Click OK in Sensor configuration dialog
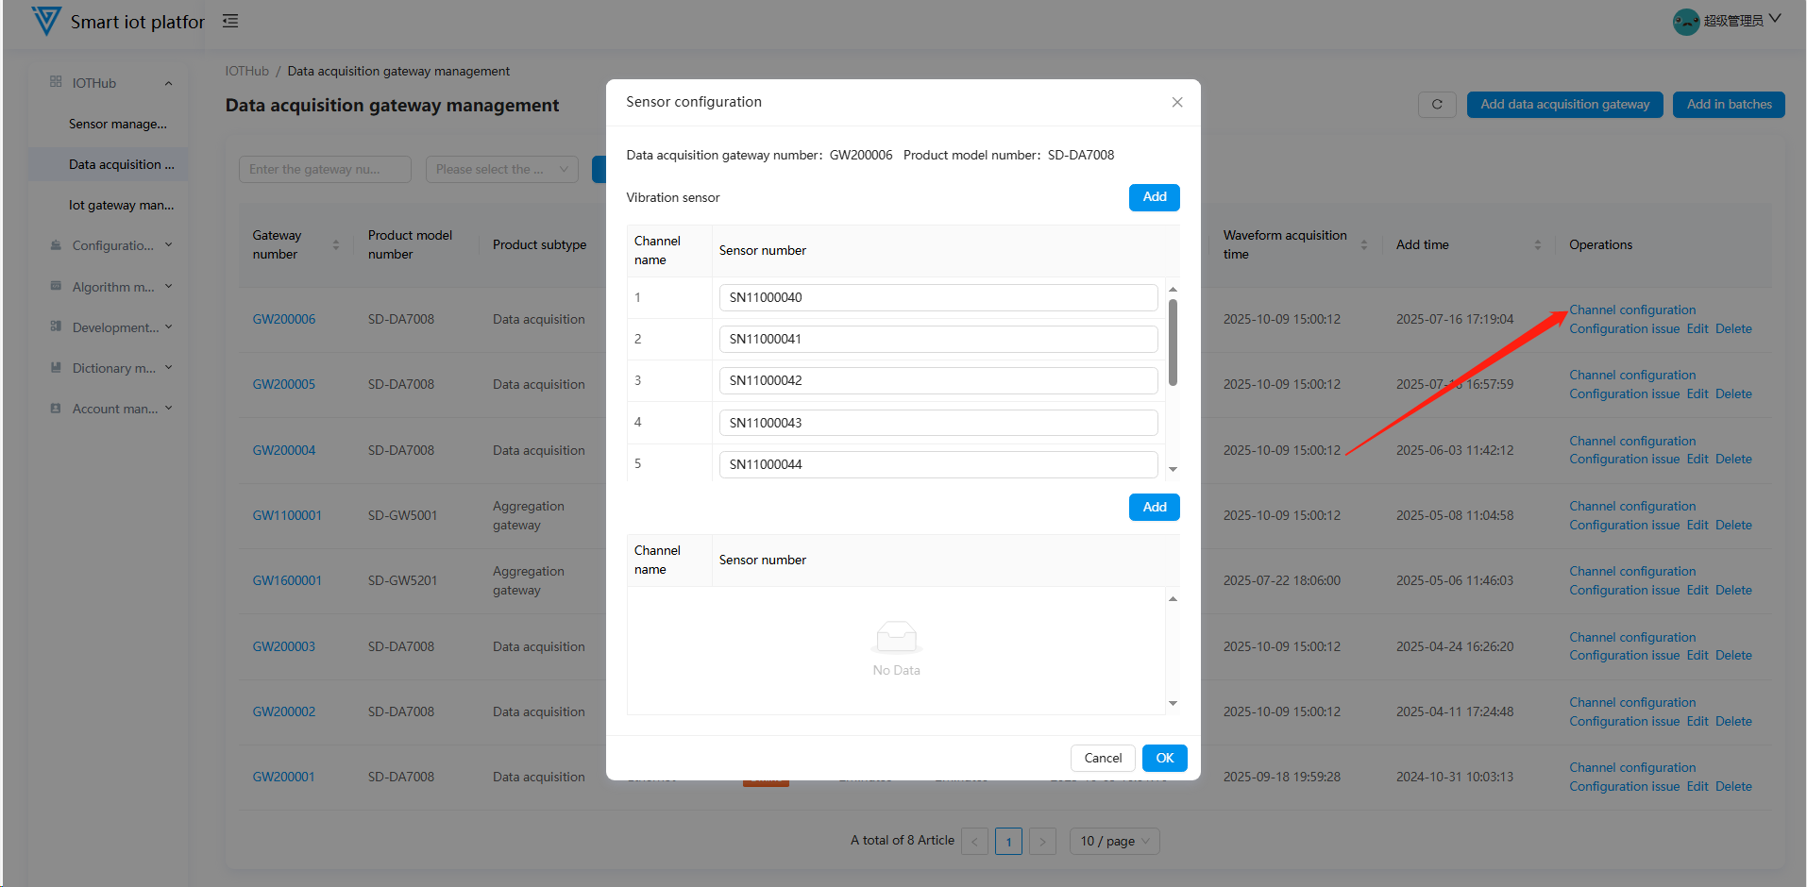Screen dimensions: 1807x887 pos(1164,758)
